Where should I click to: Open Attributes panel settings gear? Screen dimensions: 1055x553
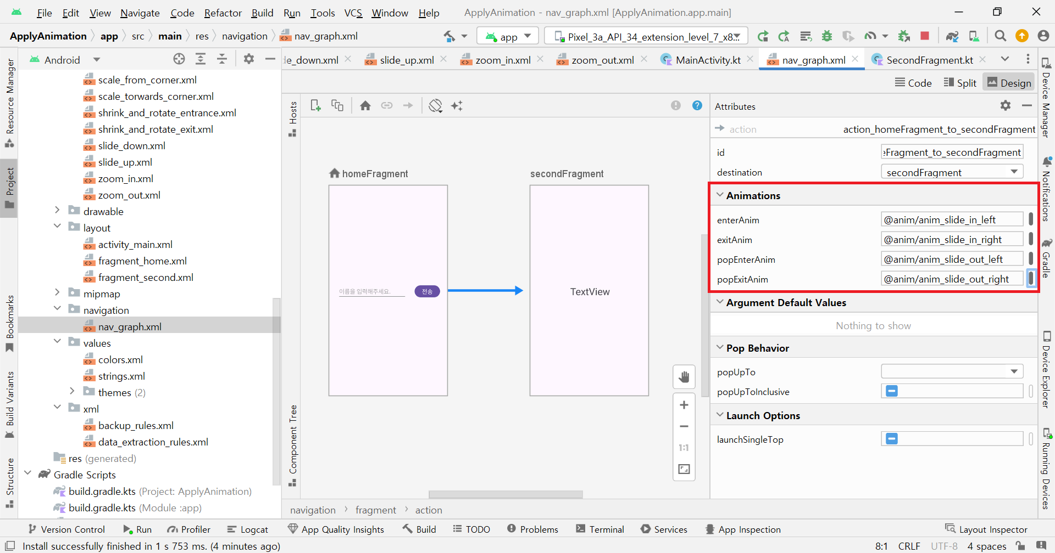1006,105
